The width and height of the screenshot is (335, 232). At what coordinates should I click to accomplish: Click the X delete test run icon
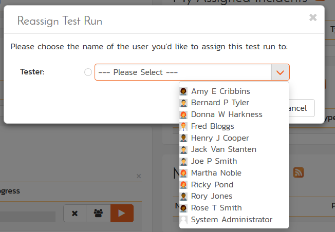click(75, 213)
